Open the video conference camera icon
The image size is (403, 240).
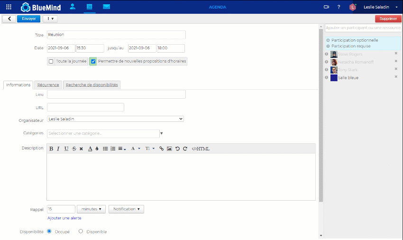click(x=326, y=7)
